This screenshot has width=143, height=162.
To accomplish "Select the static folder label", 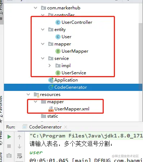I will click(53, 116).
